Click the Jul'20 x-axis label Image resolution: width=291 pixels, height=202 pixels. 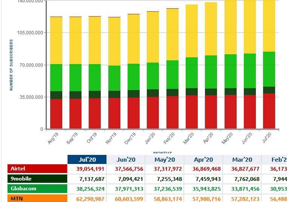click(267, 138)
